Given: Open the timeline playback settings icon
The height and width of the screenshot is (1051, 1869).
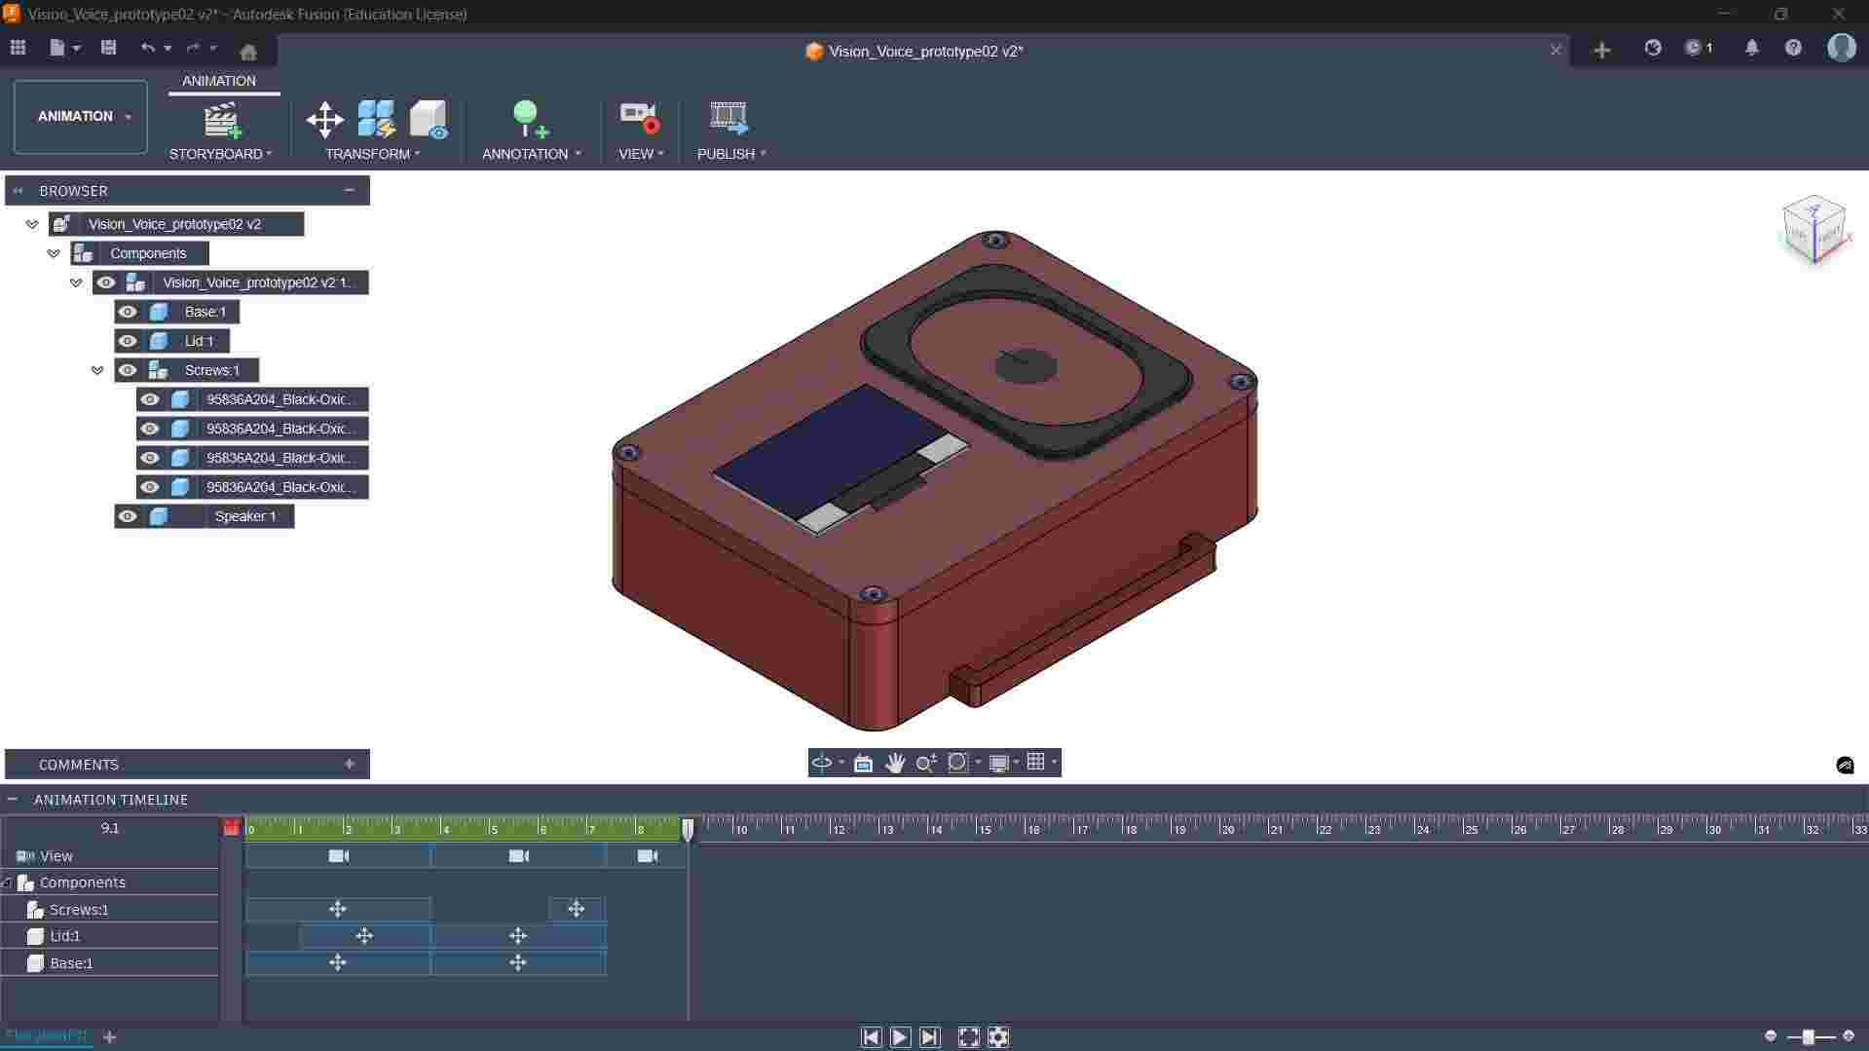Looking at the screenshot, I should [x=998, y=1037].
